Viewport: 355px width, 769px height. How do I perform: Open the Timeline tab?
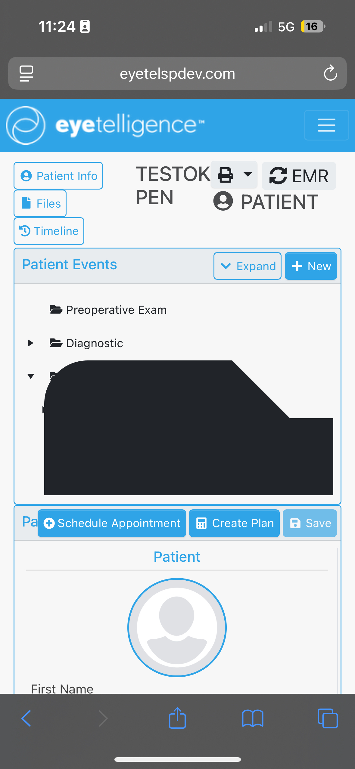coord(49,231)
